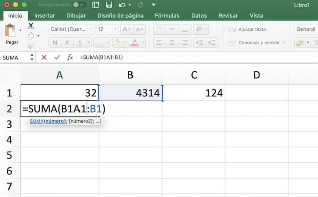
Task: Apply yellow fill color bucket
Action: tap(117, 42)
